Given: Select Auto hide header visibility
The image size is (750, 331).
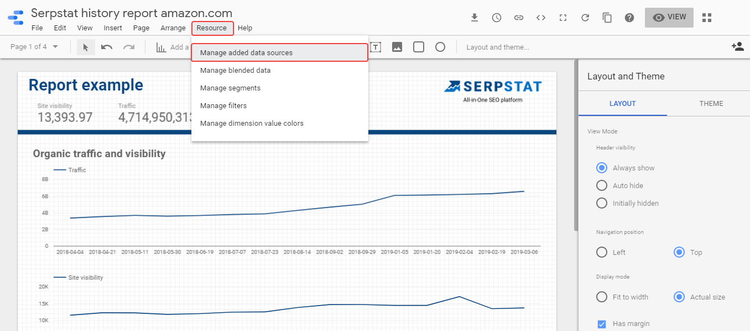Looking at the screenshot, I should click(602, 185).
